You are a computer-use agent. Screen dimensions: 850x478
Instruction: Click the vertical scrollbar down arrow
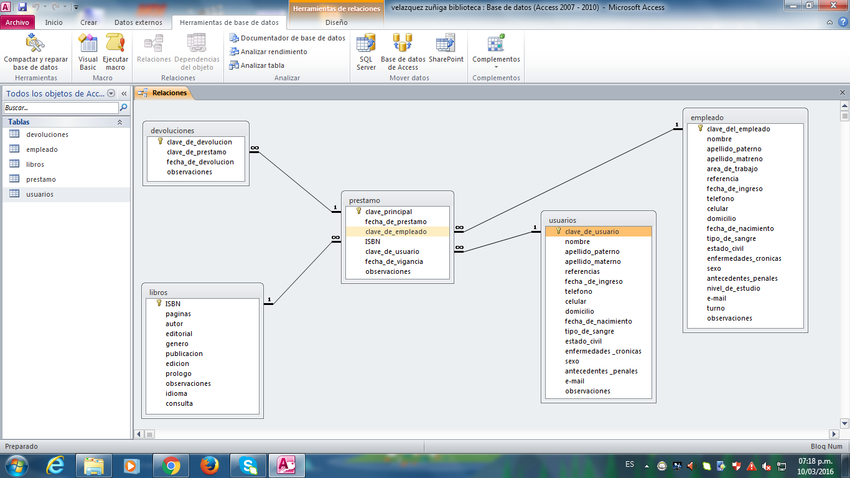pos(844,423)
